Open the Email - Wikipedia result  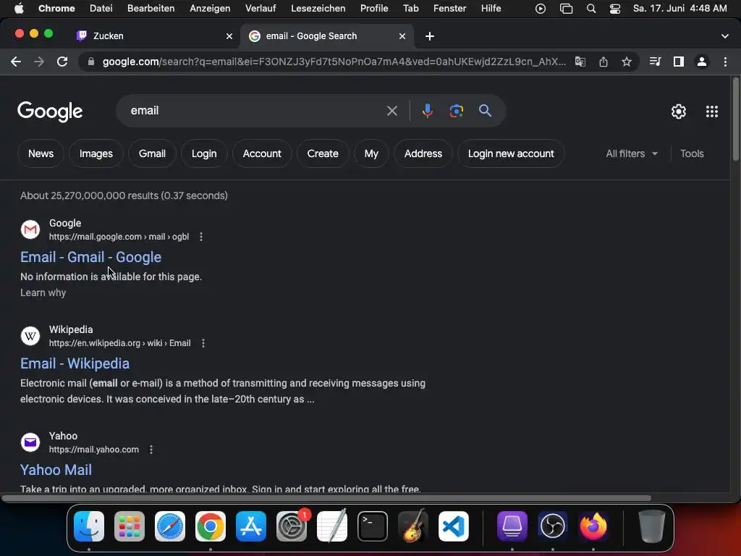(x=75, y=363)
